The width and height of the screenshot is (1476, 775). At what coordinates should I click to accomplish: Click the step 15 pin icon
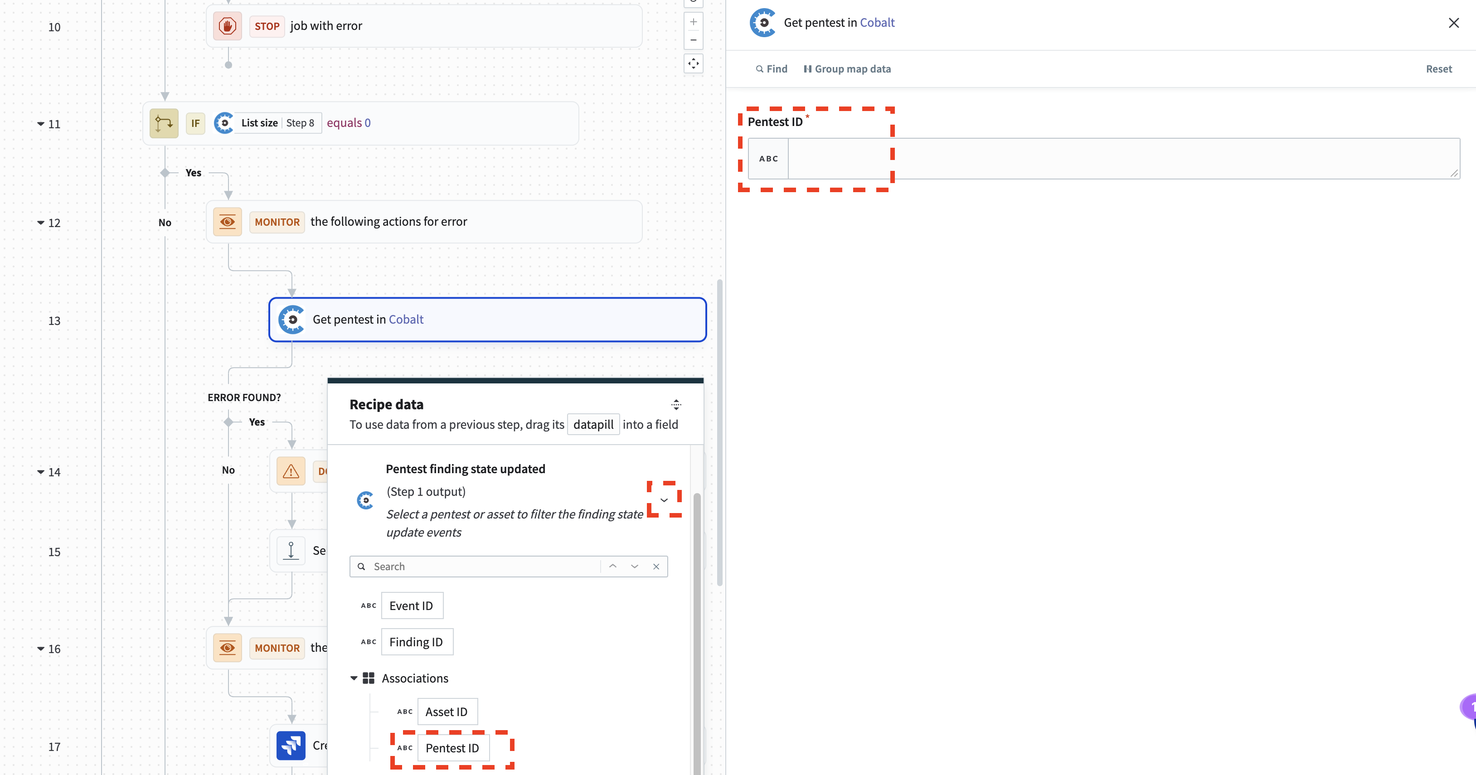pos(291,551)
